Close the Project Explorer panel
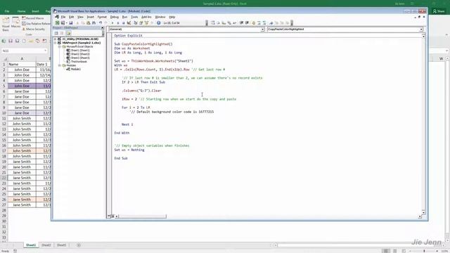This screenshot has width=450, height=253. [103, 28]
